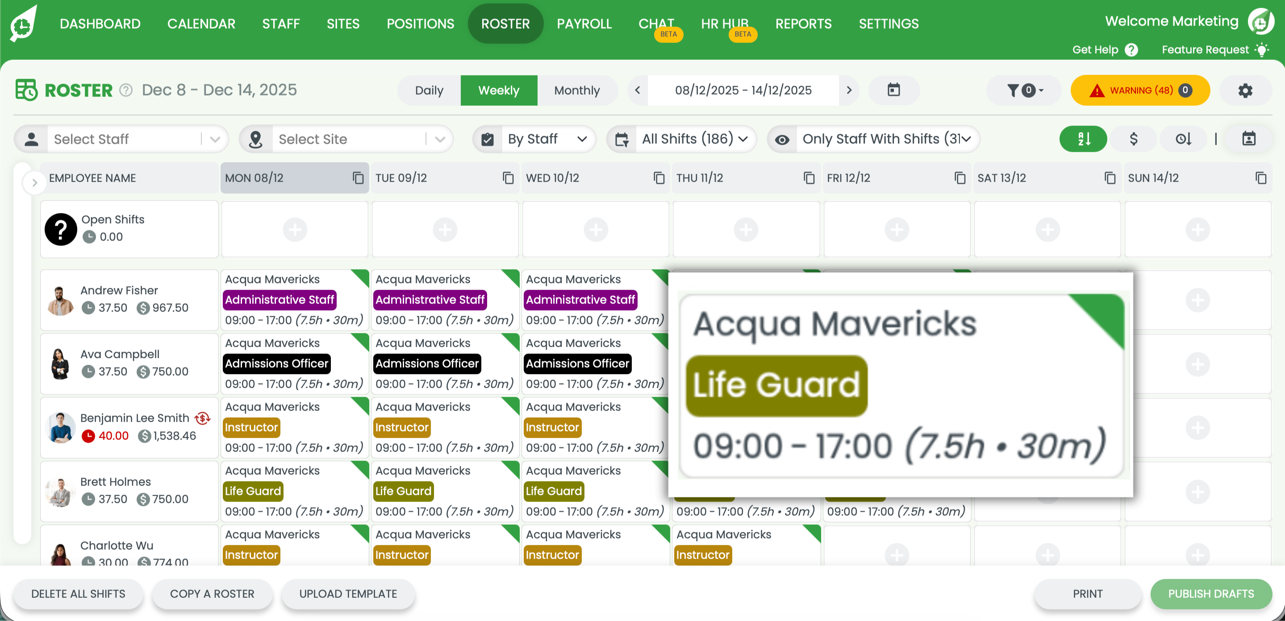The width and height of the screenshot is (1285, 621).
Task: Open roster settings gear icon
Action: click(x=1245, y=90)
